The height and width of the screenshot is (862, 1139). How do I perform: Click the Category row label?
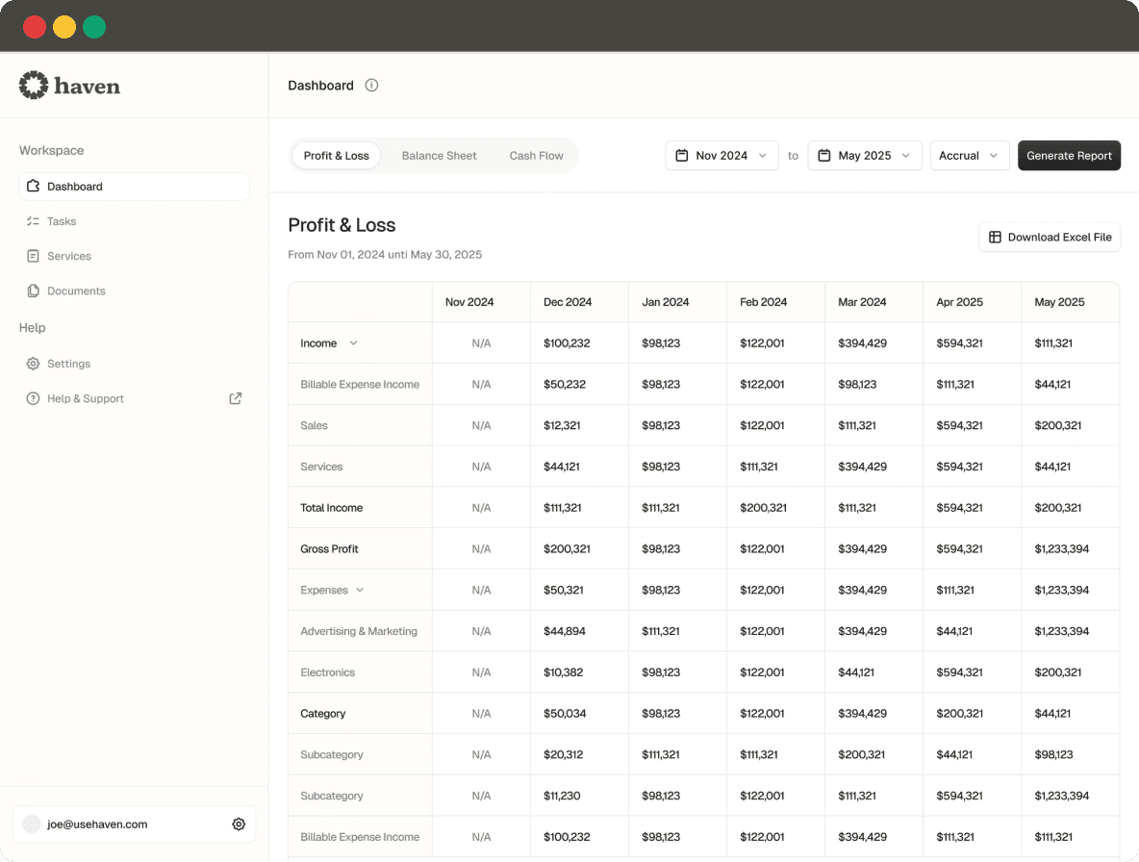(322, 713)
